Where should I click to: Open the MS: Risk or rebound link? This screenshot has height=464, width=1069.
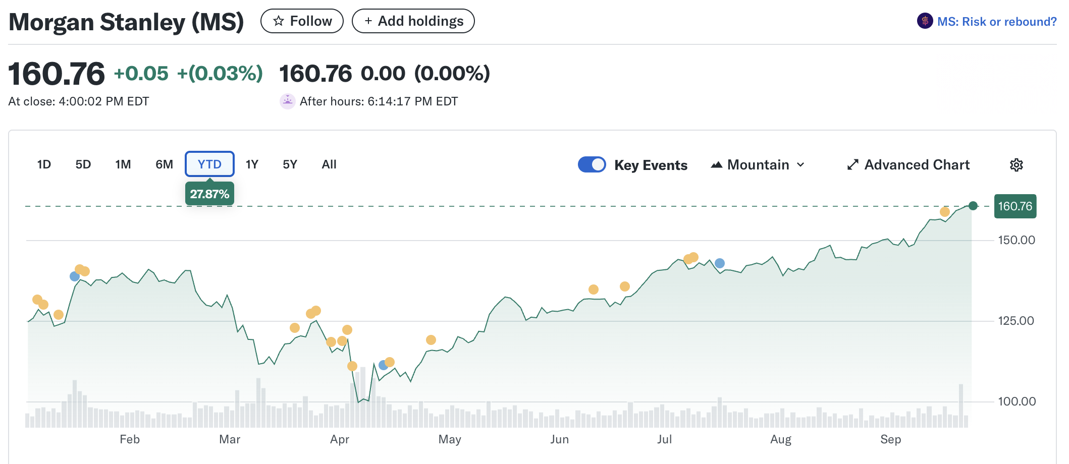[996, 22]
